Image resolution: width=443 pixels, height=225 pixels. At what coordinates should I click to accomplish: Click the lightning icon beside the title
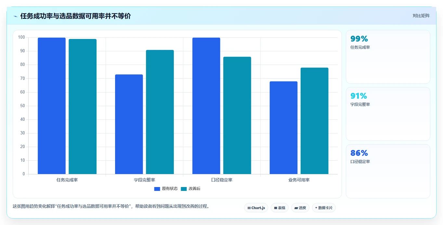coord(15,16)
